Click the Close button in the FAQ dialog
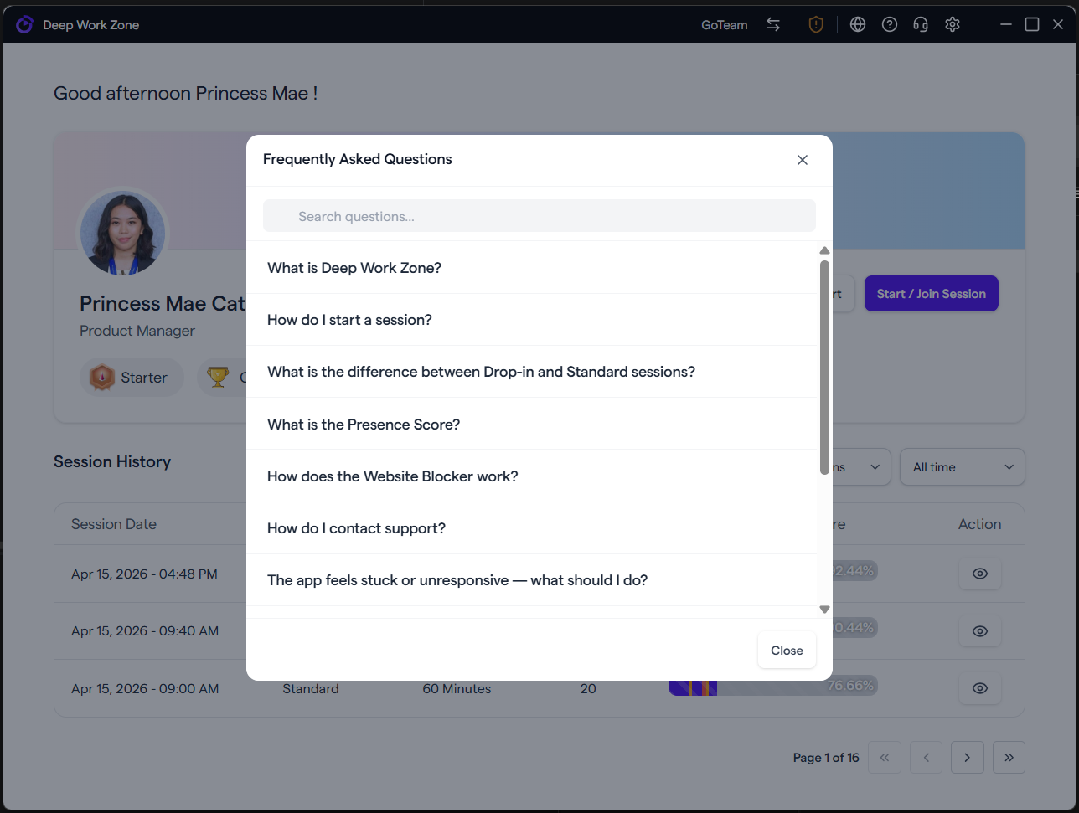This screenshot has width=1079, height=813. click(787, 651)
